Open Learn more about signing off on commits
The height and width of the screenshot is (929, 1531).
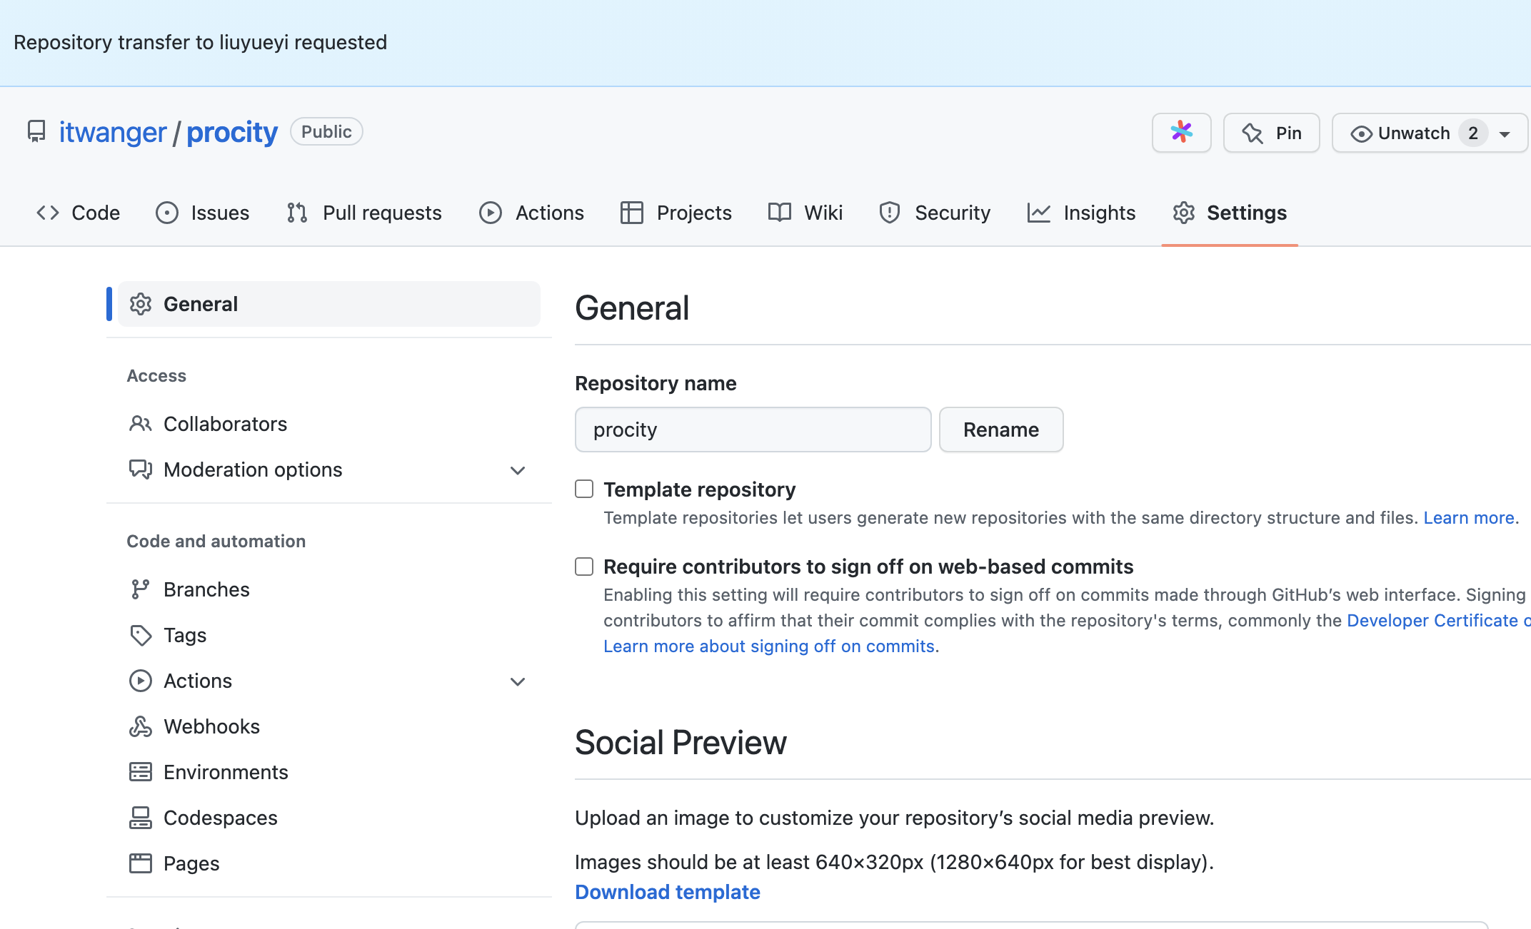click(x=769, y=646)
